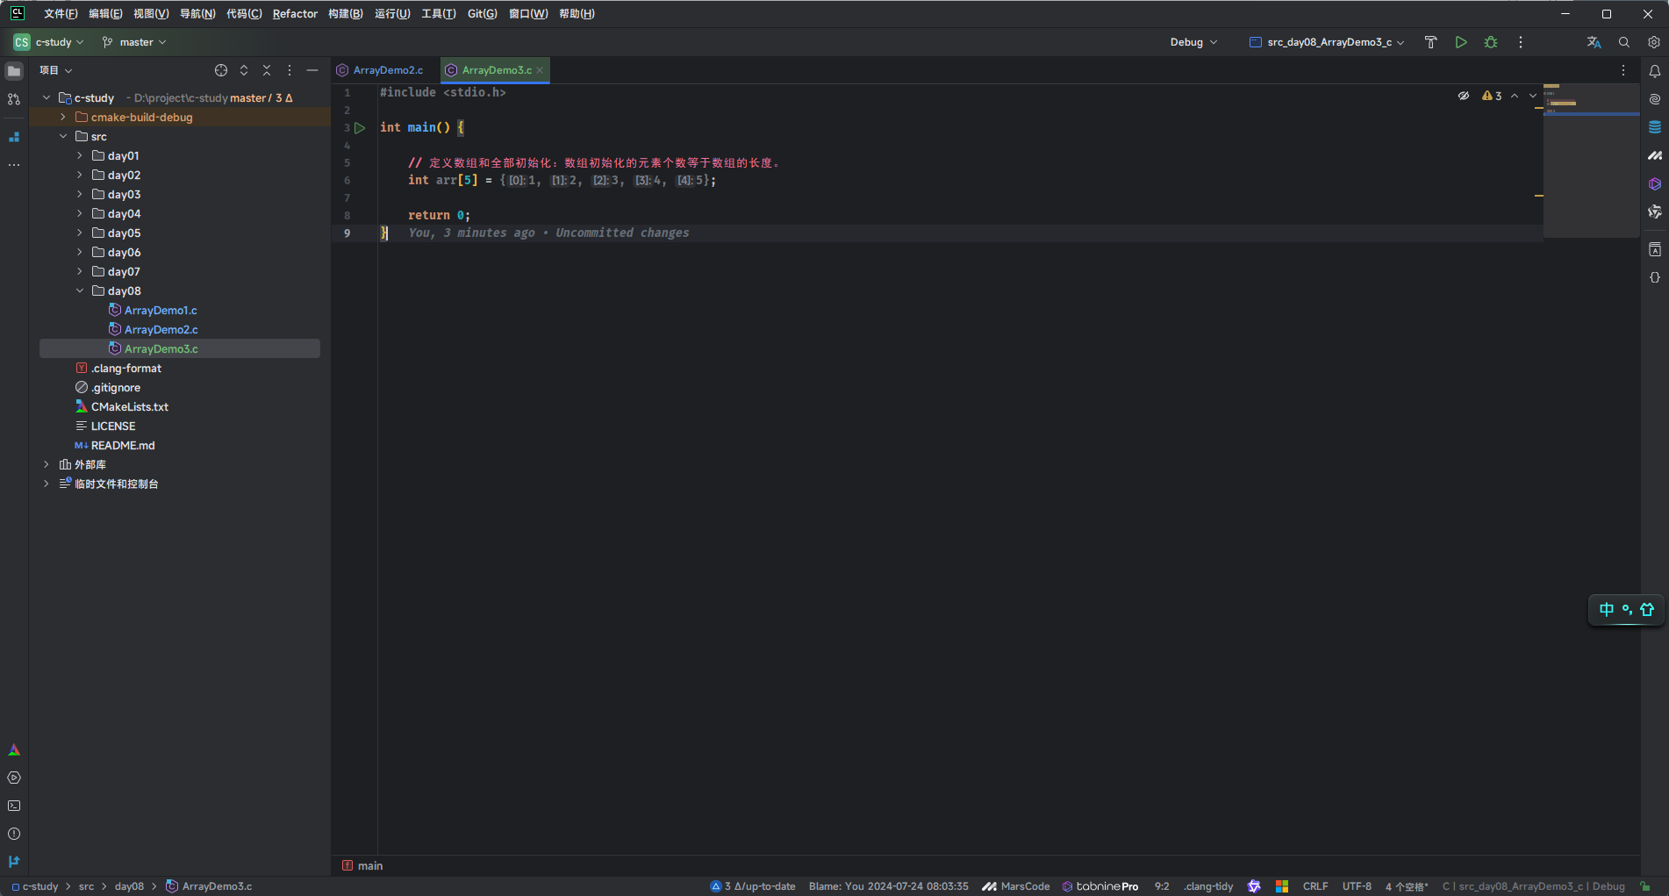This screenshot has height=896, width=1669.
Task: Open the master branch dropdown
Action: tap(134, 42)
